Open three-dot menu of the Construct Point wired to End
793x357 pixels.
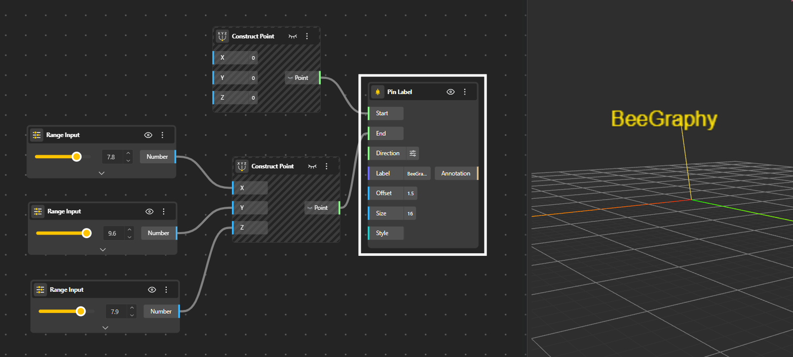point(326,166)
